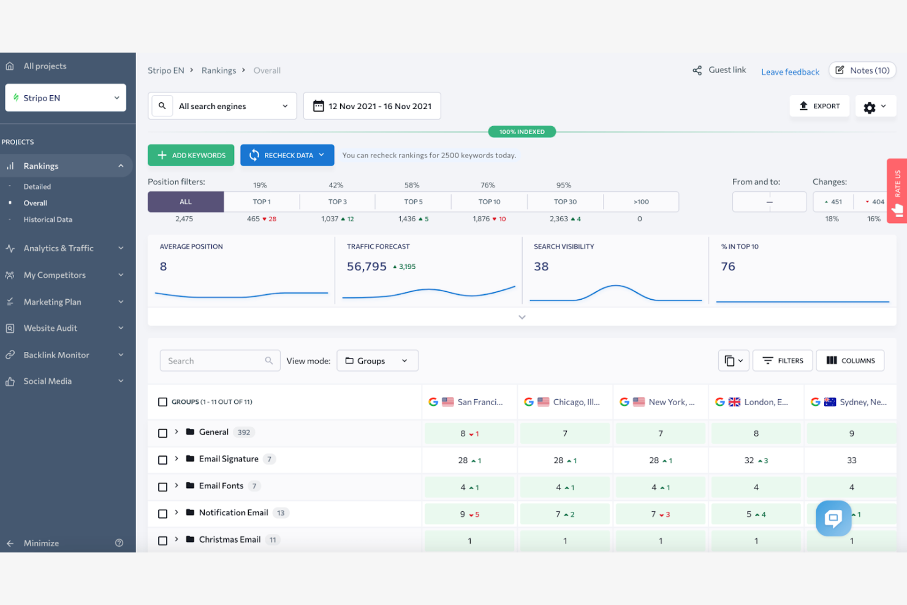The width and height of the screenshot is (907, 605).
Task: Select all groups with header checkbox
Action: coord(162,401)
